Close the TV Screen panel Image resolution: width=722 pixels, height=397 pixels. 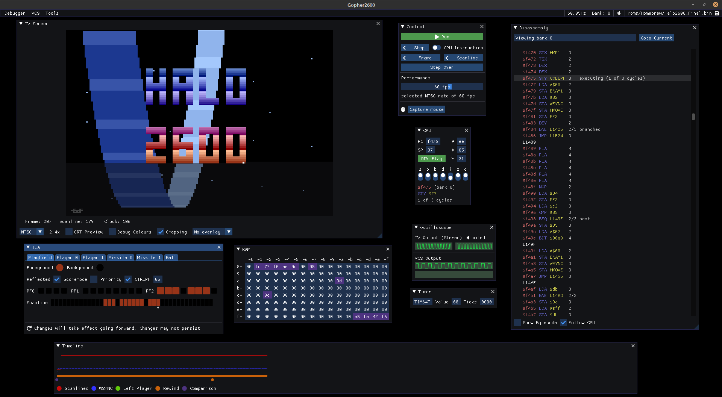point(378,24)
